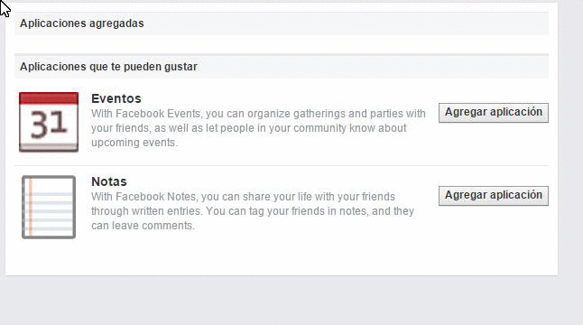Click the 31 on the calendar icon
The width and height of the screenshot is (583, 325).
[49, 125]
